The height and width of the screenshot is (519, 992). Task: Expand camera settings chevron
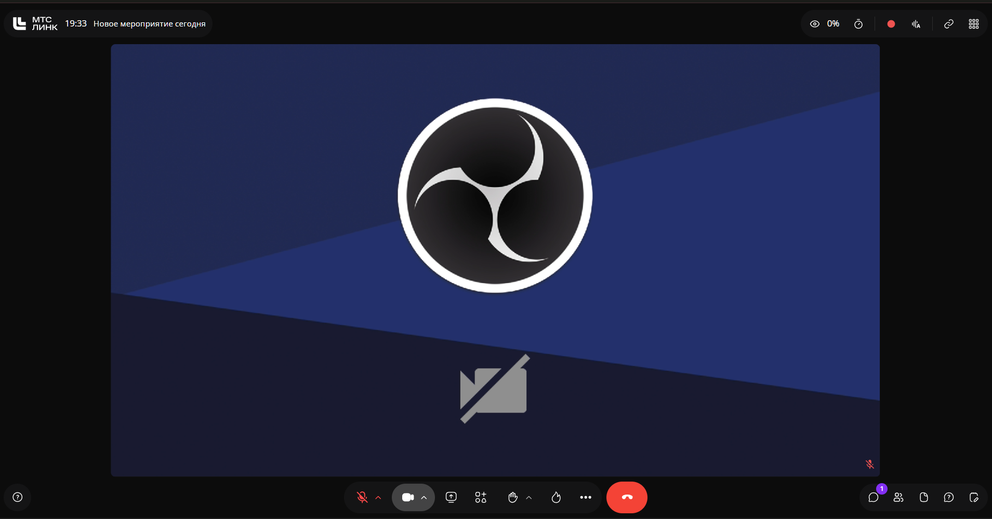tap(424, 498)
